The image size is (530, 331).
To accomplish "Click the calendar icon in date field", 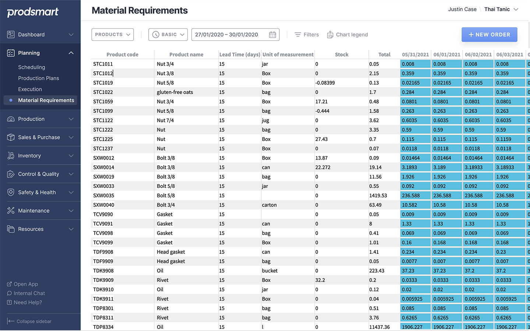I will tap(272, 35).
